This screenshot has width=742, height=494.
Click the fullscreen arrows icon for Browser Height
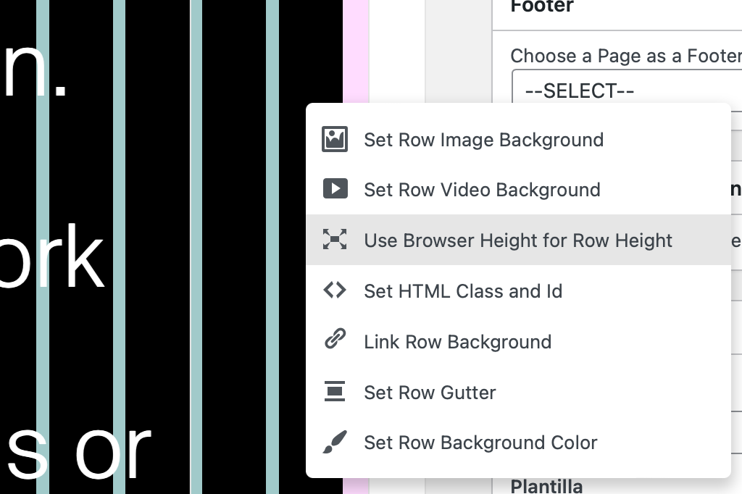pos(335,240)
